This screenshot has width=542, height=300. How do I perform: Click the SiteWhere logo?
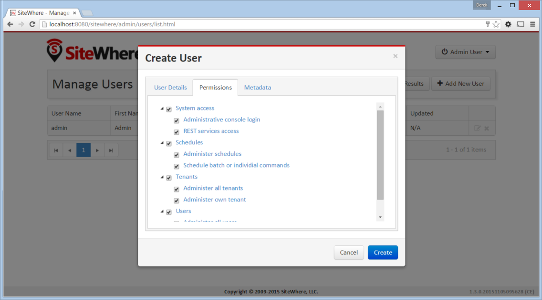click(93, 51)
